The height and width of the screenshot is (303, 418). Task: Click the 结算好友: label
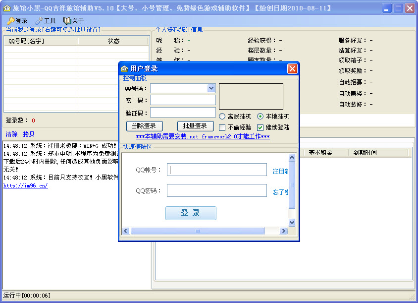click(353, 50)
